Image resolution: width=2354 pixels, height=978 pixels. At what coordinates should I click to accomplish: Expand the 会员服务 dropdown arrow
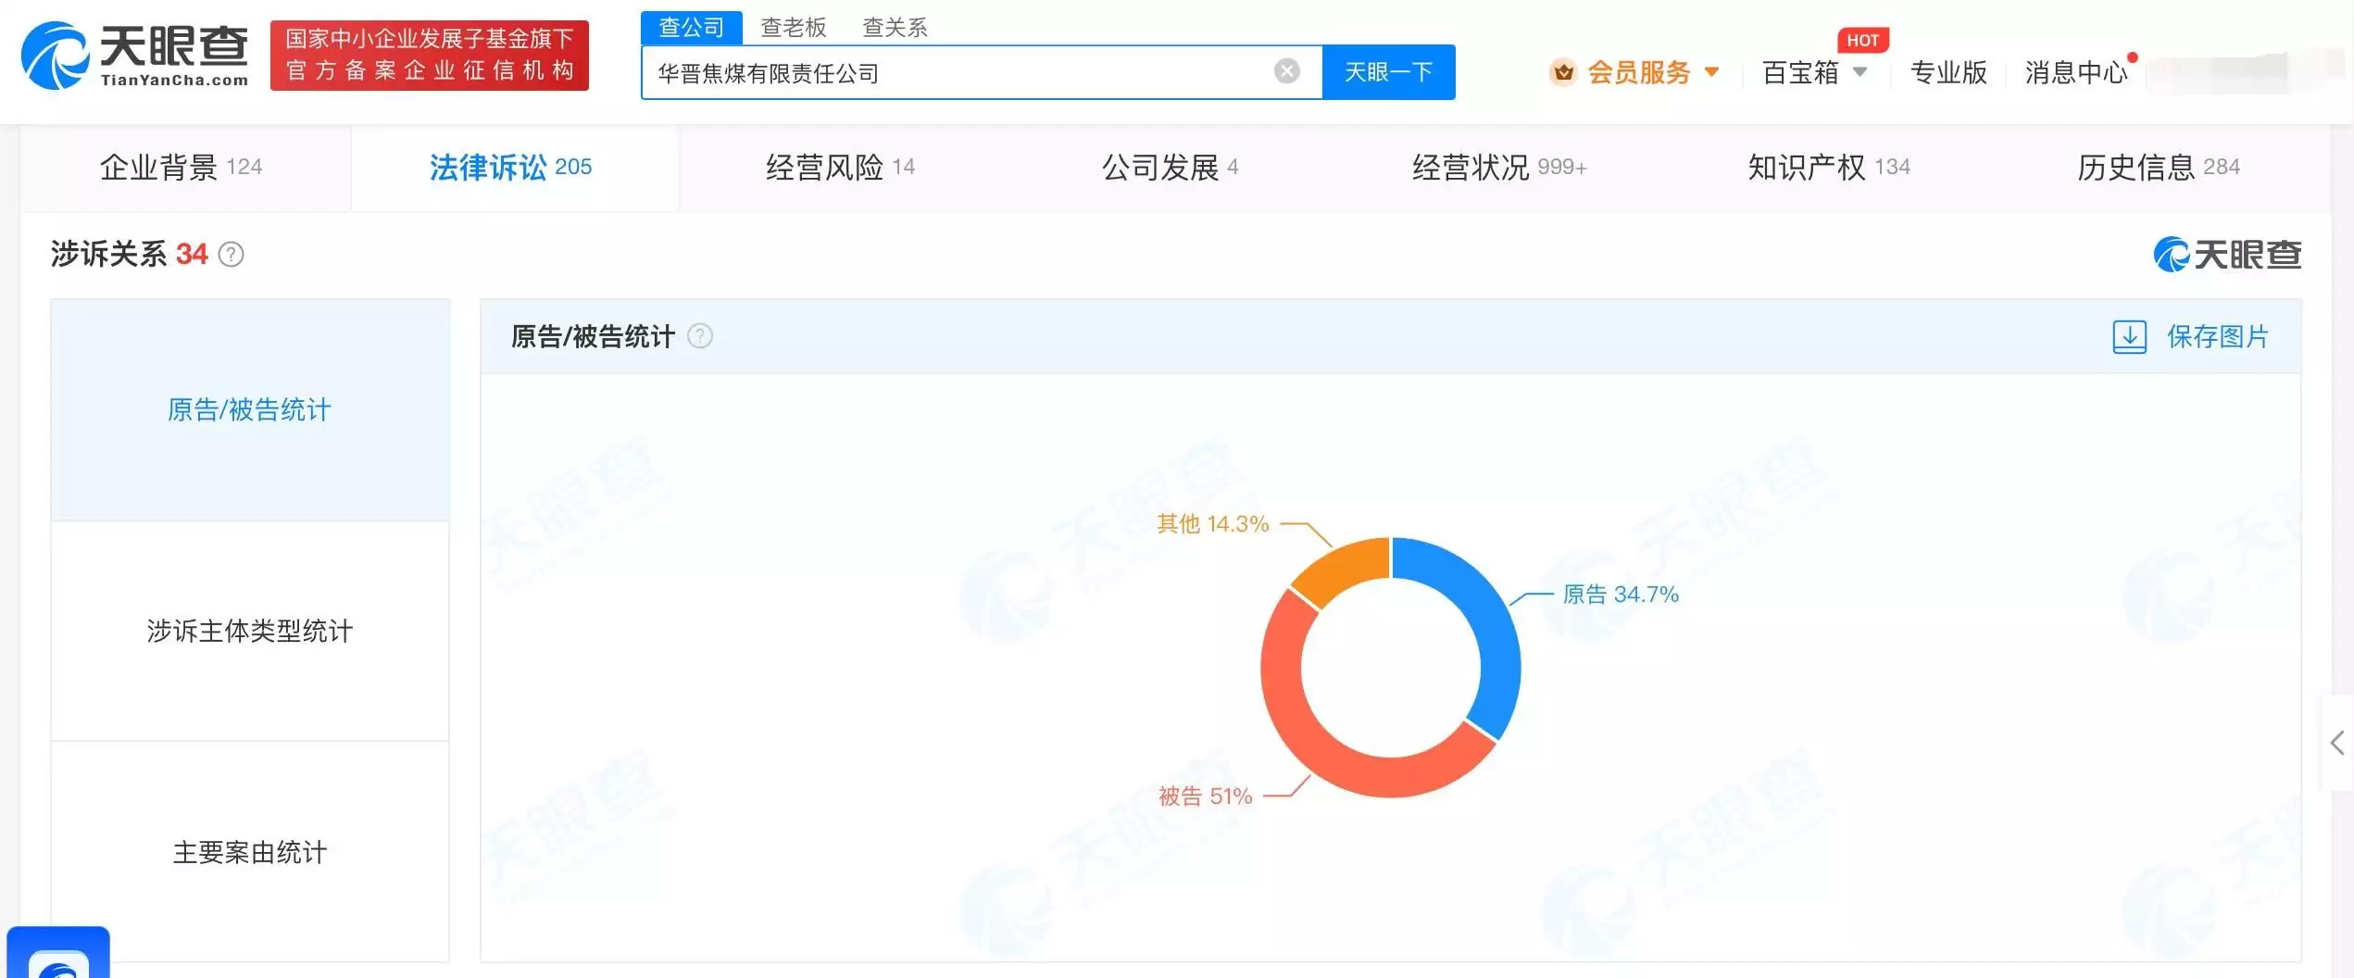tap(1712, 71)
